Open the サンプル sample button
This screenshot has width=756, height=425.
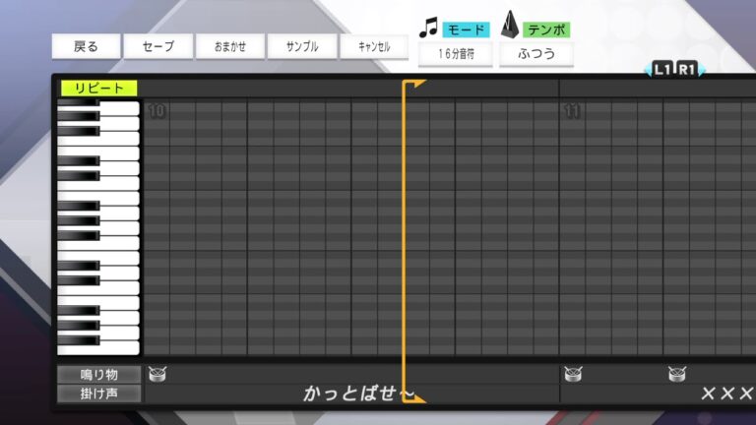click(302, 46)
